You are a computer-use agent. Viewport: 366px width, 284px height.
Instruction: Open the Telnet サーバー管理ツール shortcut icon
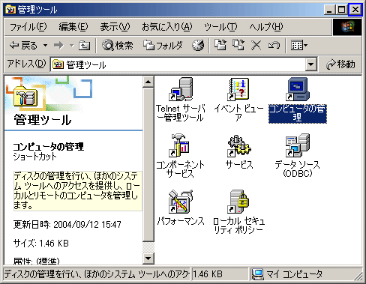point(181,89)
